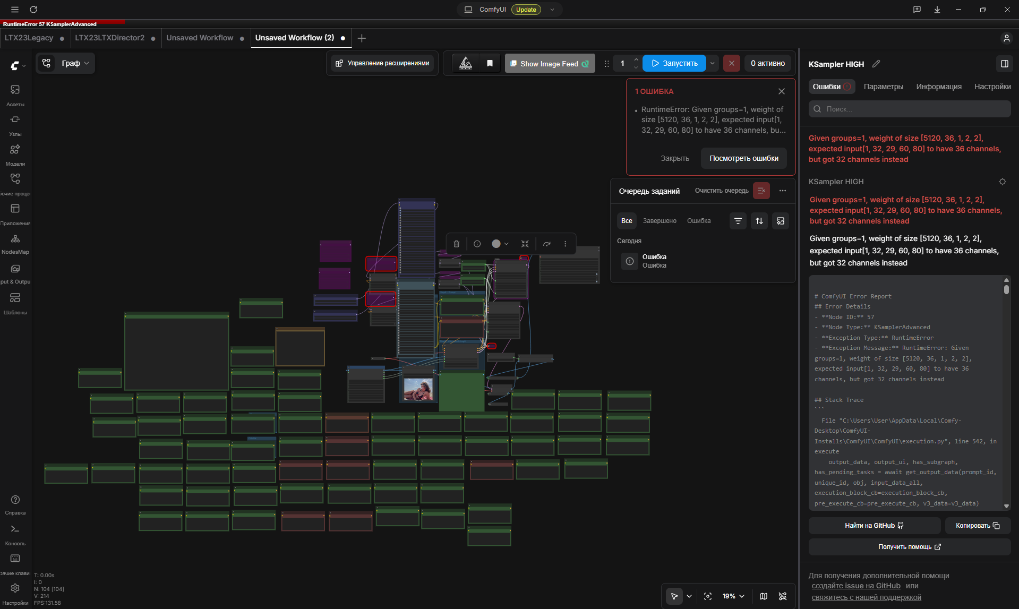Image resolution: width=1019 pixels, height=609 pixels.
Task: Click the Поиск search field in the errors panel
Action: [x=910, y=109]
